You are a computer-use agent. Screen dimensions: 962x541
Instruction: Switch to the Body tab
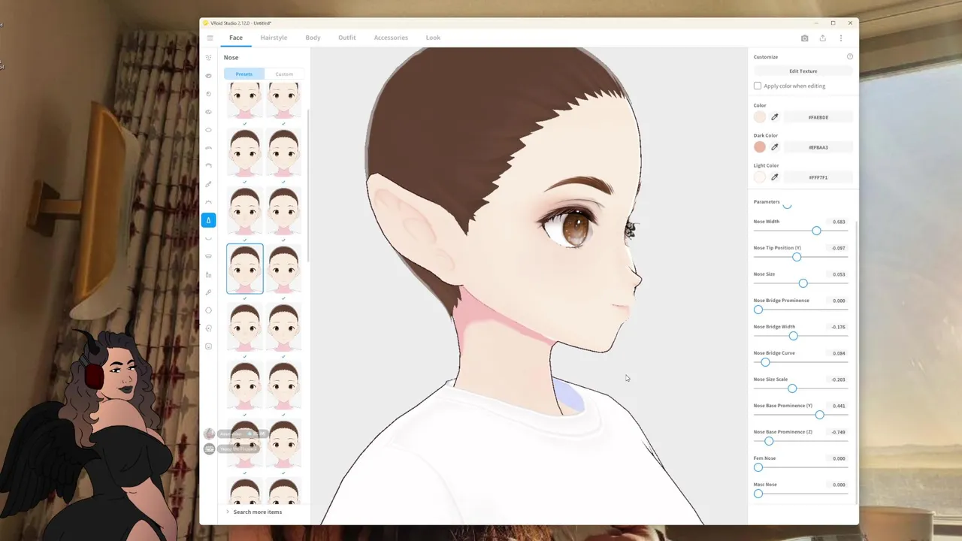pyautogui.click(x=313, y=38)
